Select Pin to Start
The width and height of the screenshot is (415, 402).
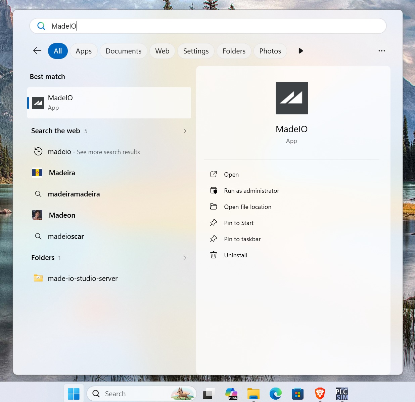point(239,223)
